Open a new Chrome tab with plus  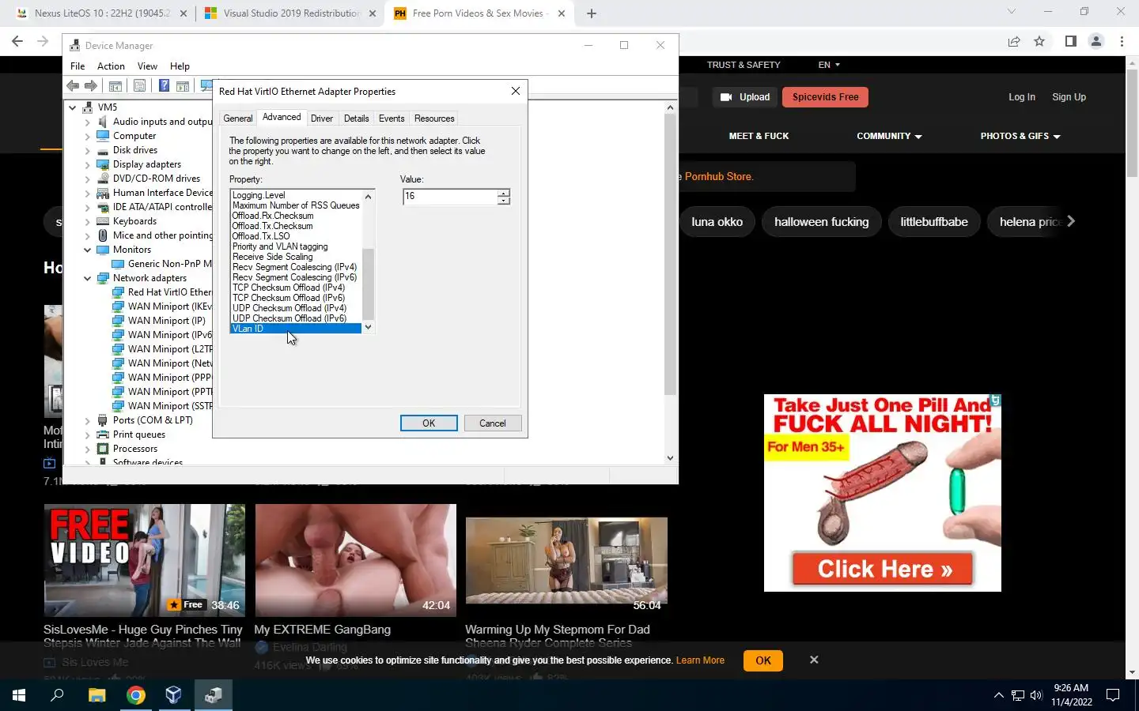592,13
